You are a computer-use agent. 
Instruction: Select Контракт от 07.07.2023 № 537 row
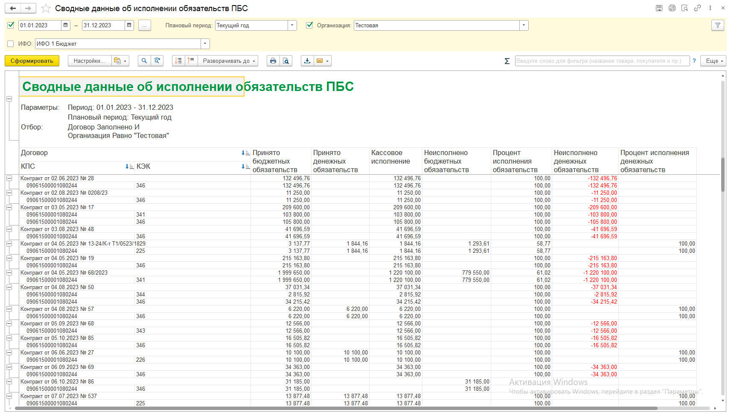(135, 396)
